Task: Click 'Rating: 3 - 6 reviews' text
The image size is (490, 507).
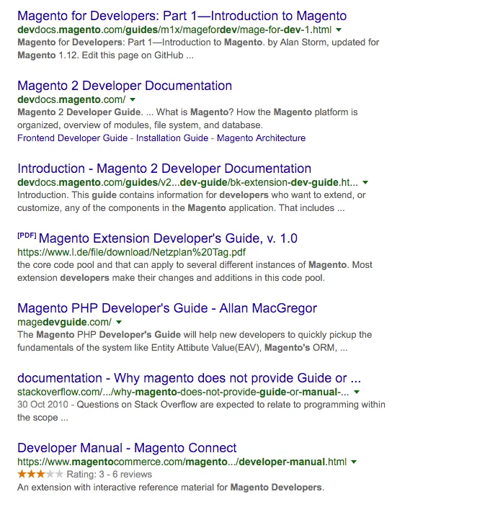Action: click(x=110, y=475)
